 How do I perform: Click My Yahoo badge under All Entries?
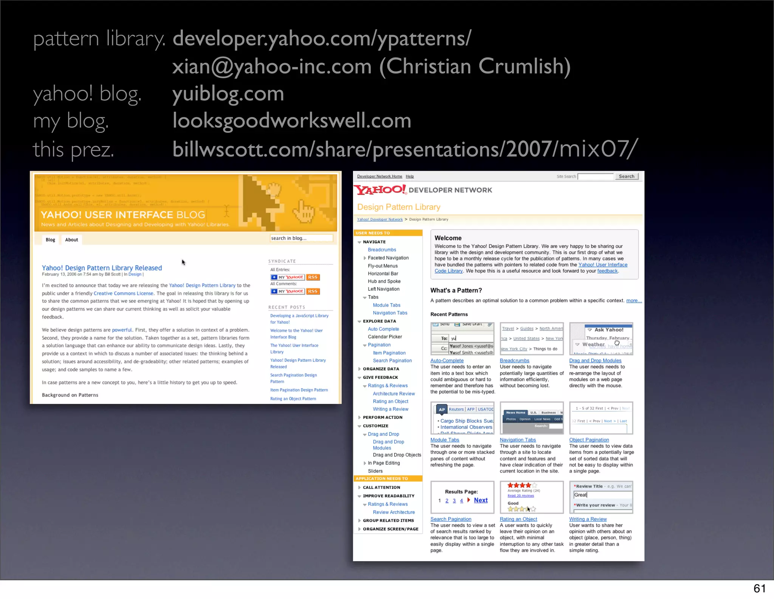287,277
